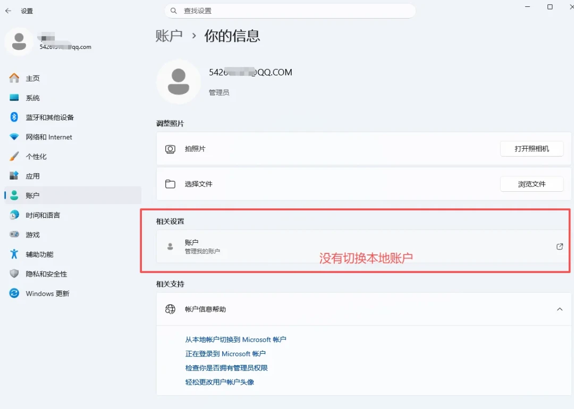The height and width of the screenshot is (409, 574).
Task: Click the 账户 breadcrumb link
Action: coord(169,36)
